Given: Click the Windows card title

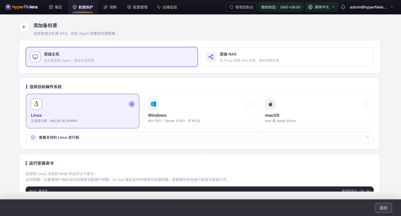Looking at the screenshot, I should (x=157, y=115).
